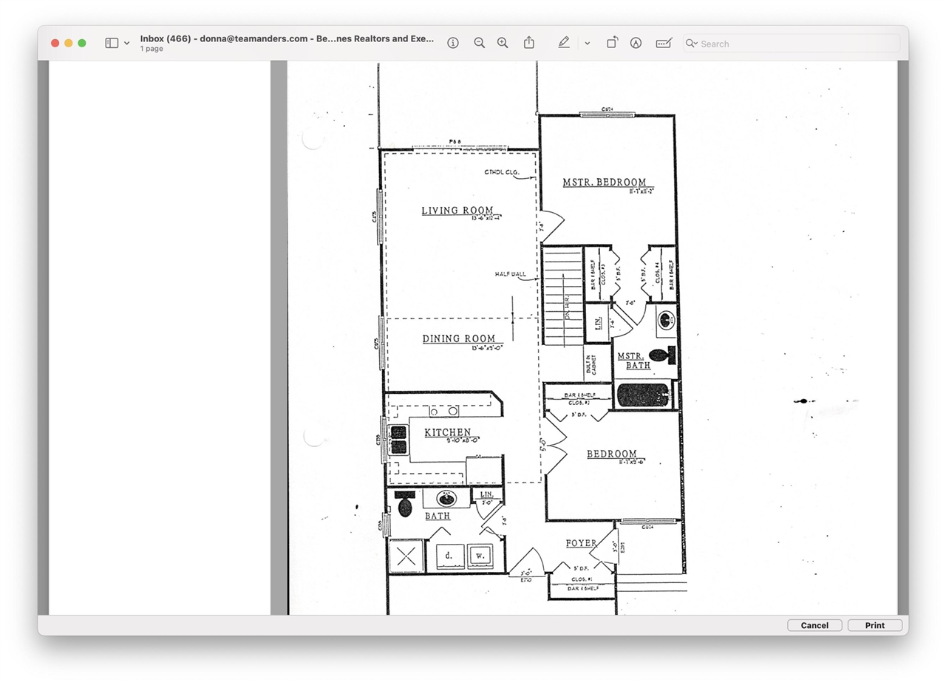Open sidebar view options dropdown
The width and height of the screenshot is (946, 685).
(x=126, y=44)
